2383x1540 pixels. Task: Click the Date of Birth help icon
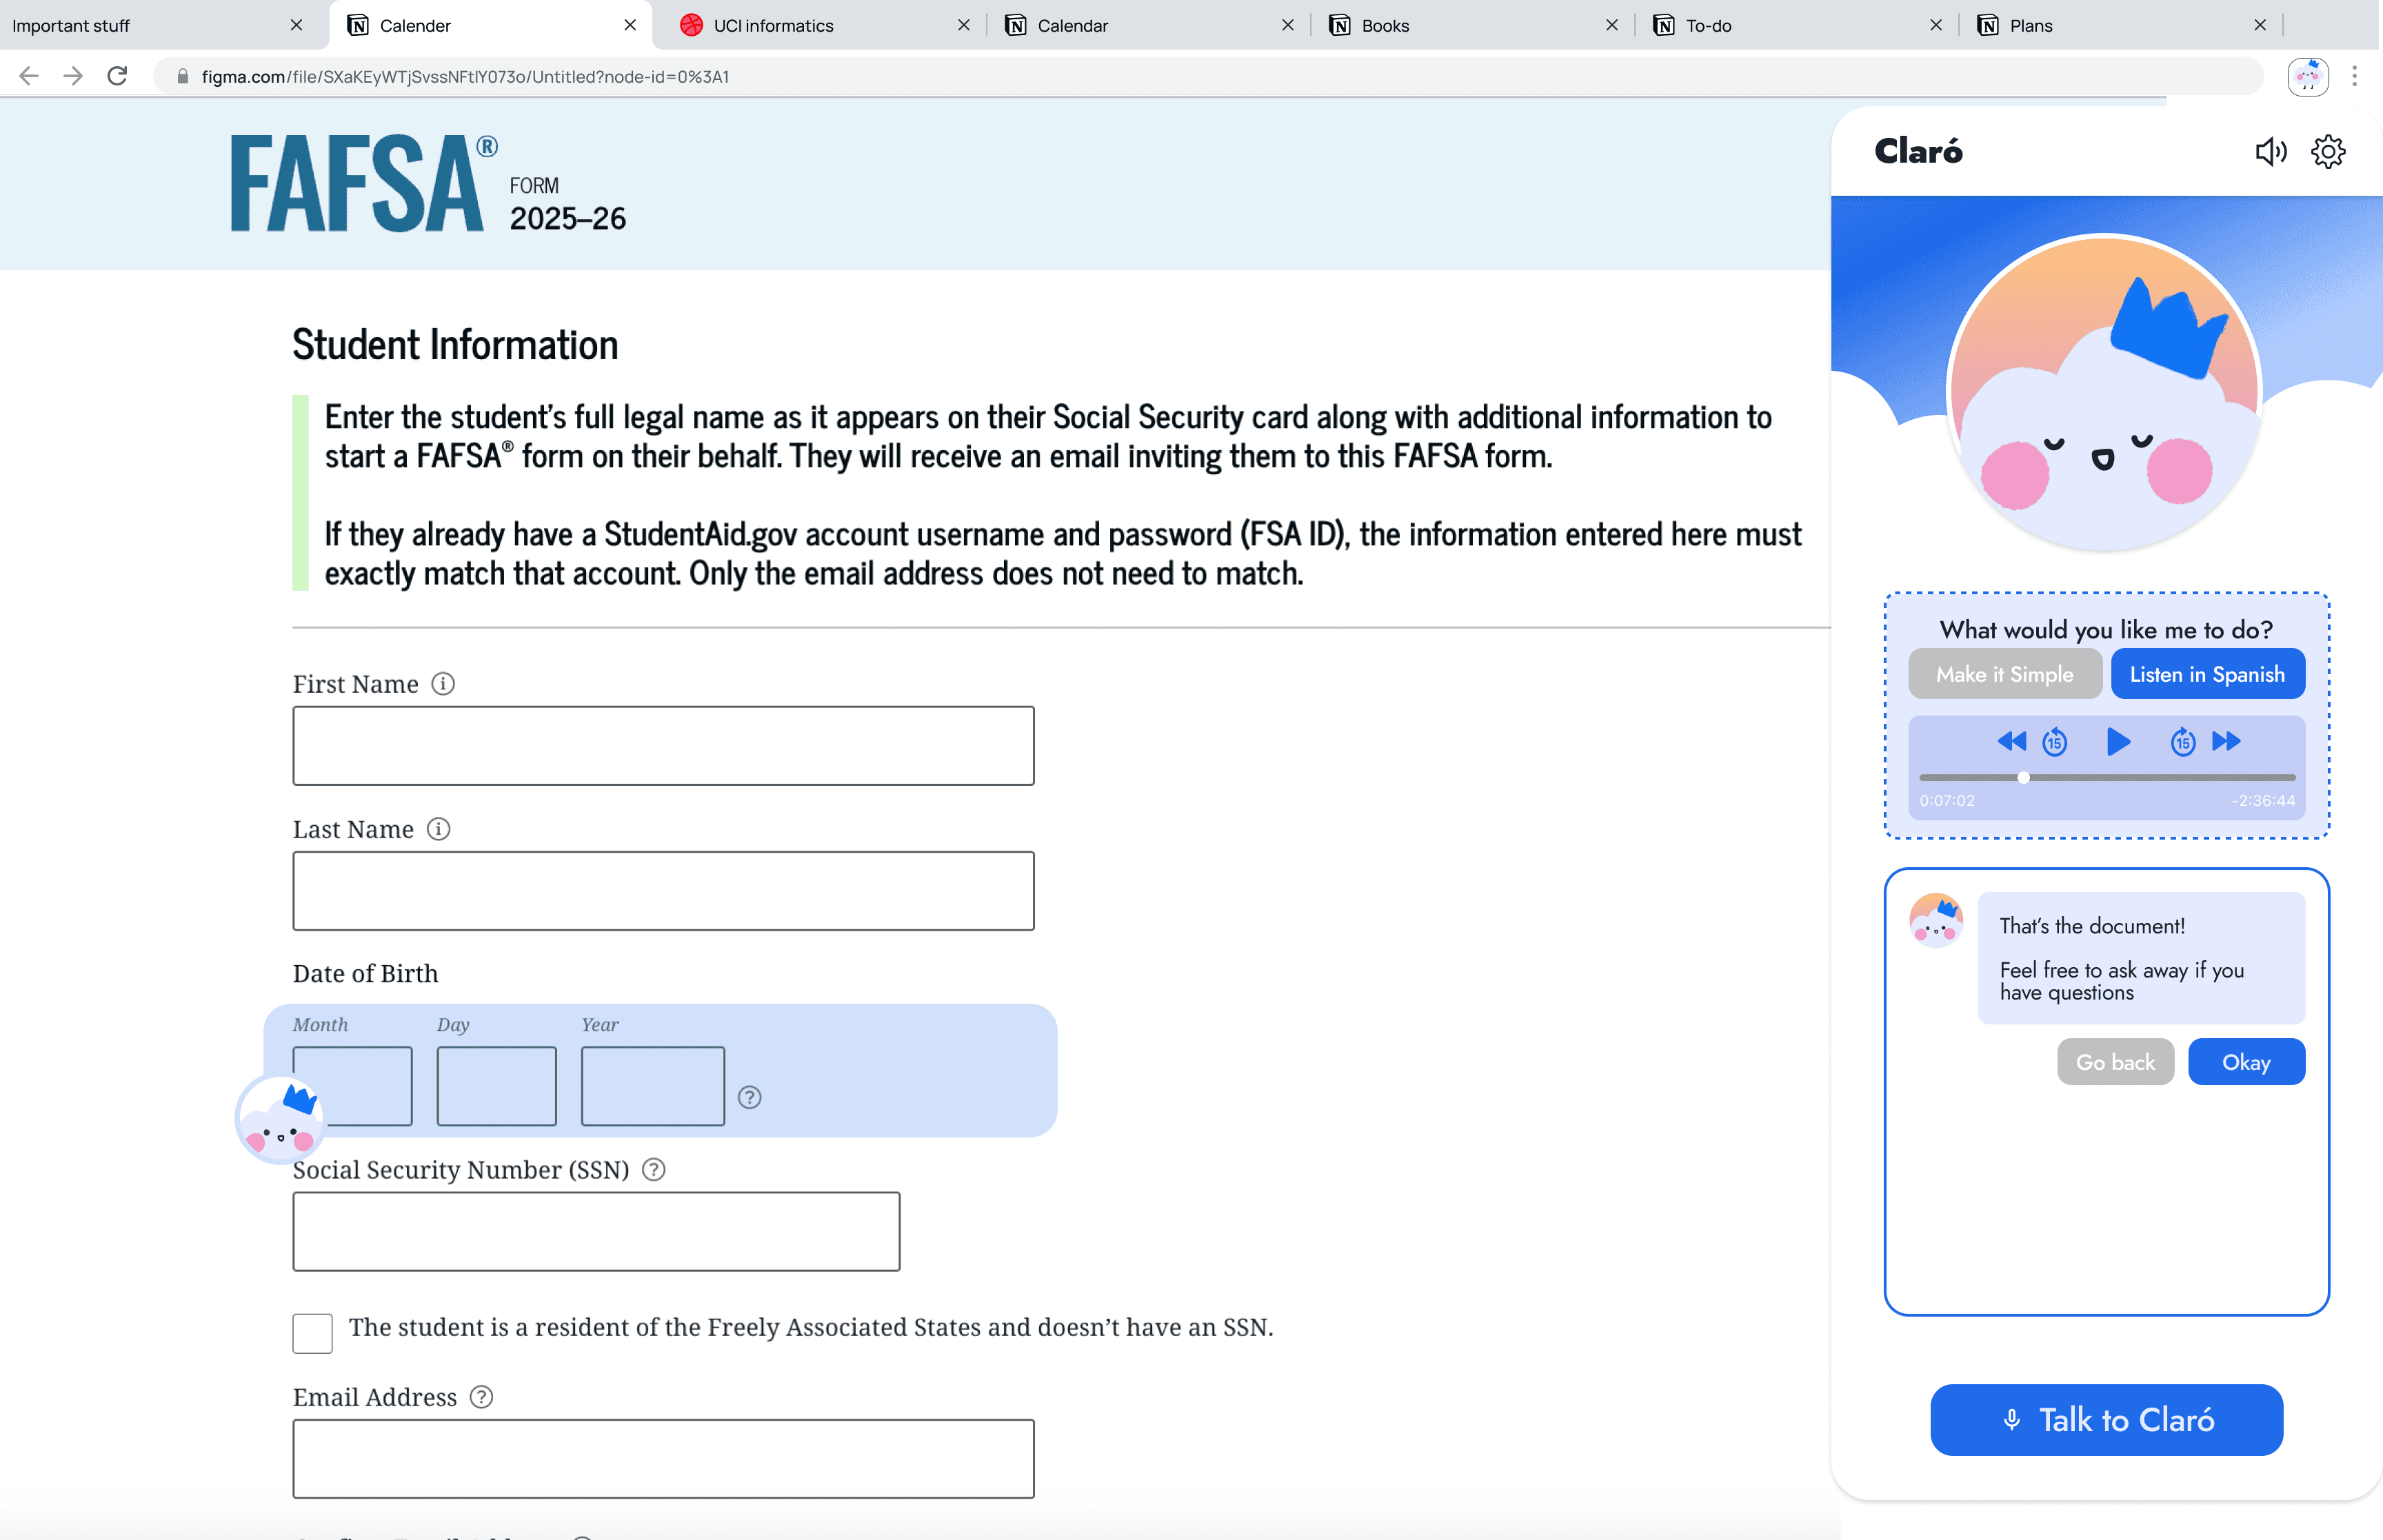point(749,1097)
